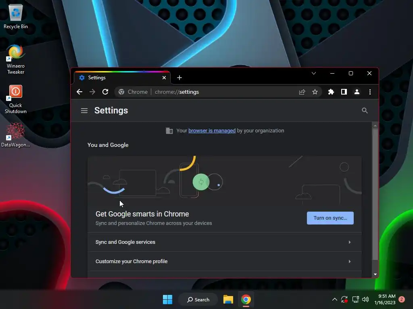Search settings with the magnifier icon
The image size is (413, 309).
[x=365, y=110]
